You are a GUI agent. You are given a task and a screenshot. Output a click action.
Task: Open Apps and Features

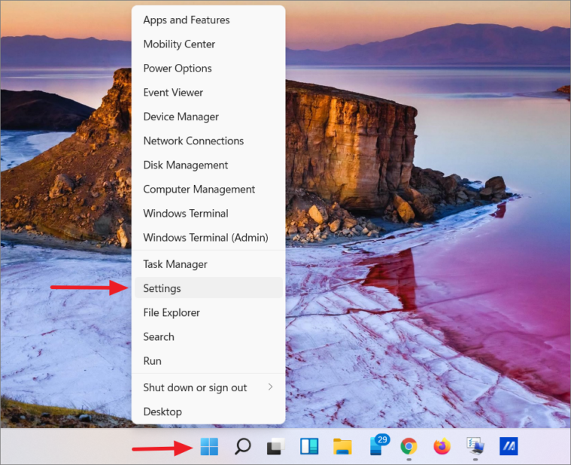tap(208, 20)
